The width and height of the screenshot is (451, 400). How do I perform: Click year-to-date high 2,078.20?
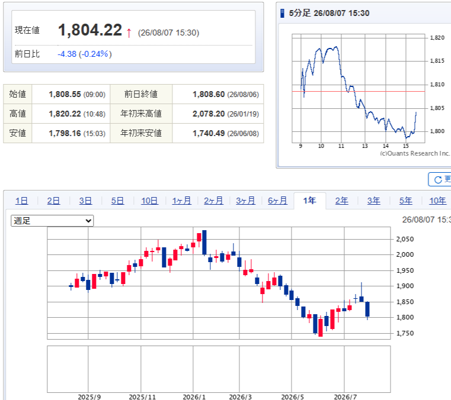pyautogui.click(x=209, y=114)
